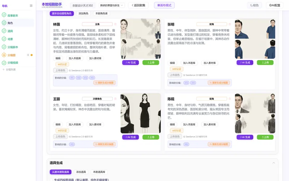Delete character 张明 via trash icon

230,24
